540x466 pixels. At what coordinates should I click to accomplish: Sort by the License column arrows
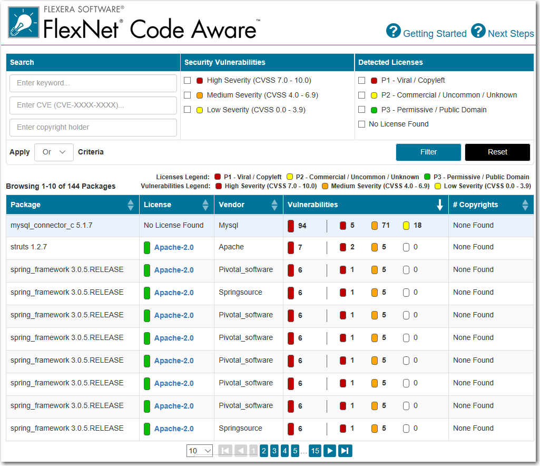click(x=205, y=205)
